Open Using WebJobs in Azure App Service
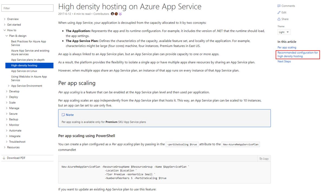Screen dimensions: 325x192 pos(29,78)
